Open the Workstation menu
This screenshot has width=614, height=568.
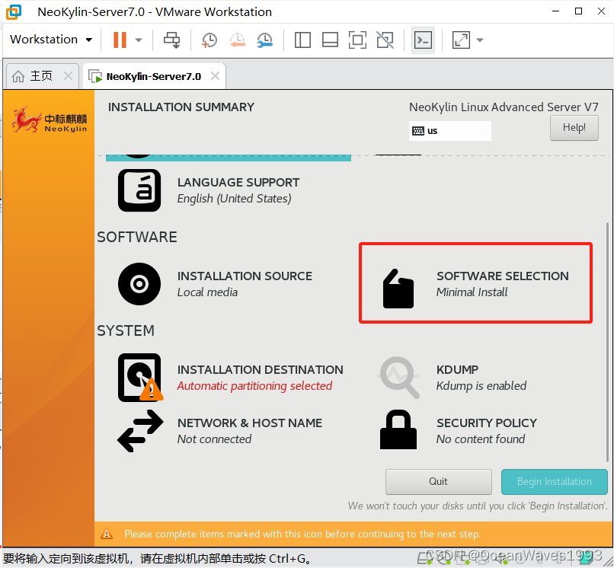pyautogui.click(x=51, y=40)
